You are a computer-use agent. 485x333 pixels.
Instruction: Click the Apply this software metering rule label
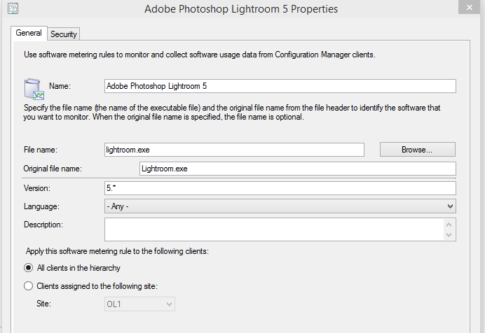(x=117, y=251)
